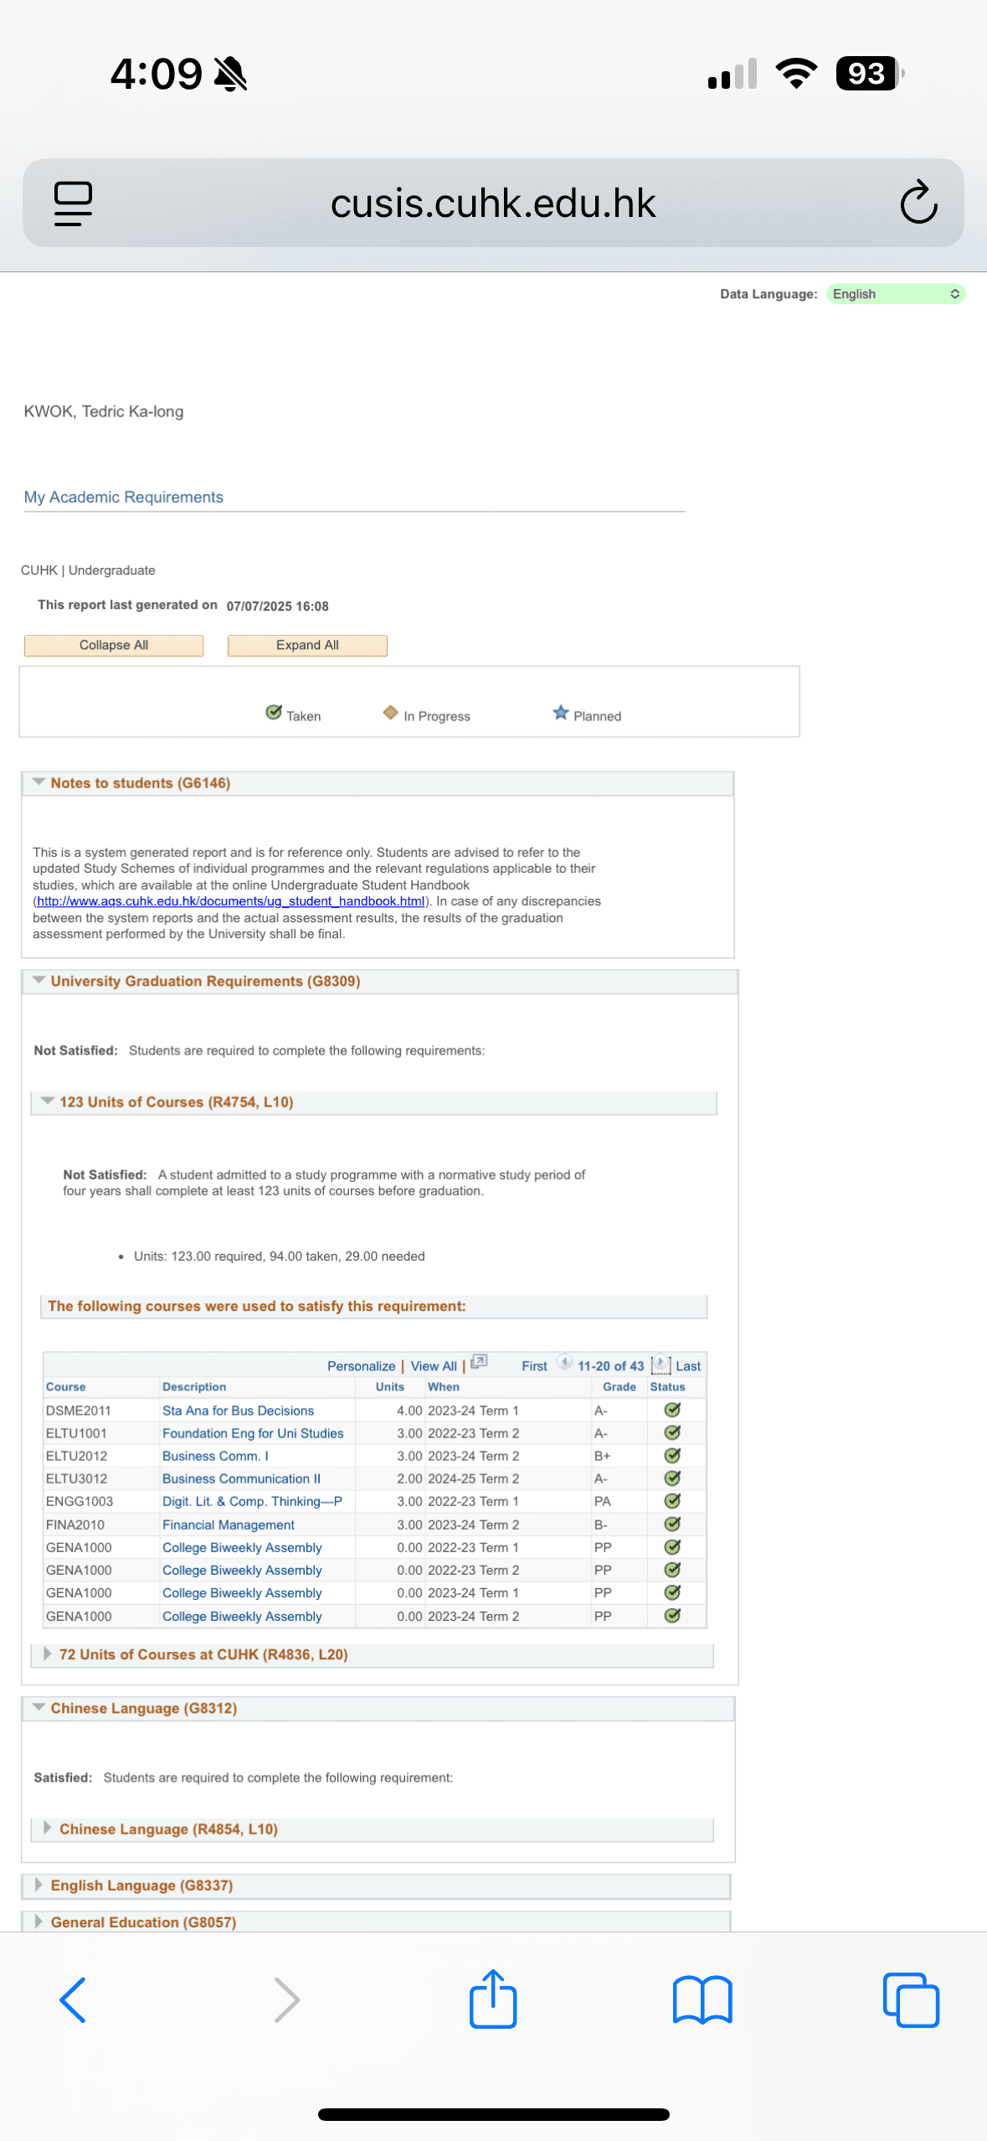Viewport: 987px width, 2141px height.
Task: Open the Safari tabs overview icon
Action: click(911, 1999)
